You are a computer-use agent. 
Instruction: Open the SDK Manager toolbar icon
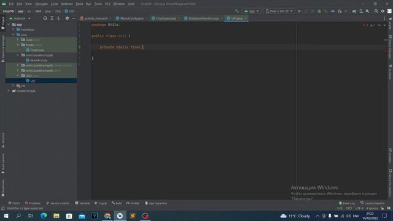click(x=367, y=11)
